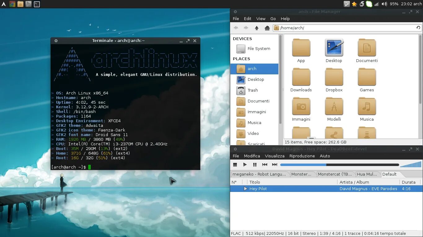This screenshot has height=237, width=423.
Task: Stop playback in DeaDBeeF
Action: click(x=235, y=165)
